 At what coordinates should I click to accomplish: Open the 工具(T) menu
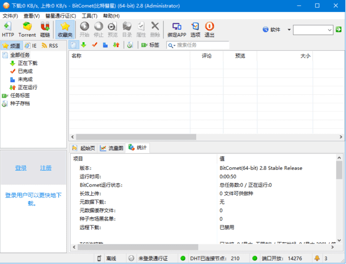tap(89, 16)
